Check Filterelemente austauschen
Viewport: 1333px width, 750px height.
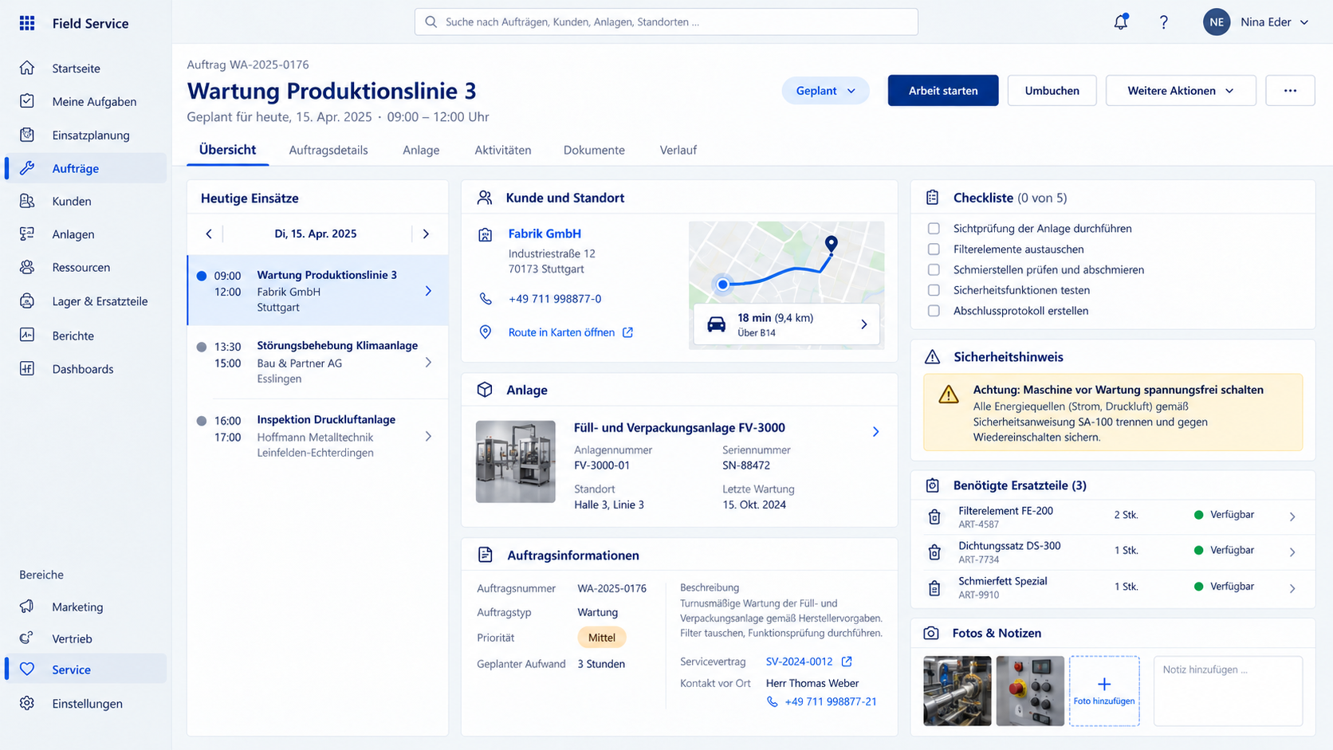pyautogui.click(x=934, y=249)
